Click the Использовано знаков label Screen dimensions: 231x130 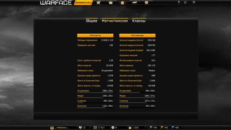[131, 60]
